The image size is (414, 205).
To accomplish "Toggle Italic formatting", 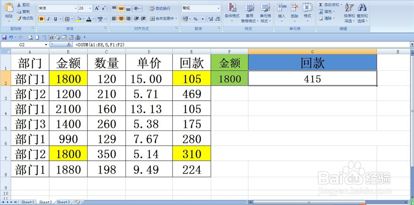I will click(48, 19).
